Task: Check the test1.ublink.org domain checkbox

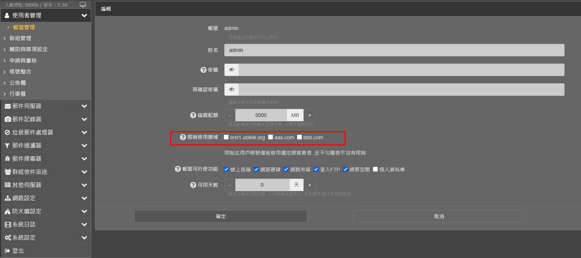Action: pos(226,137)
